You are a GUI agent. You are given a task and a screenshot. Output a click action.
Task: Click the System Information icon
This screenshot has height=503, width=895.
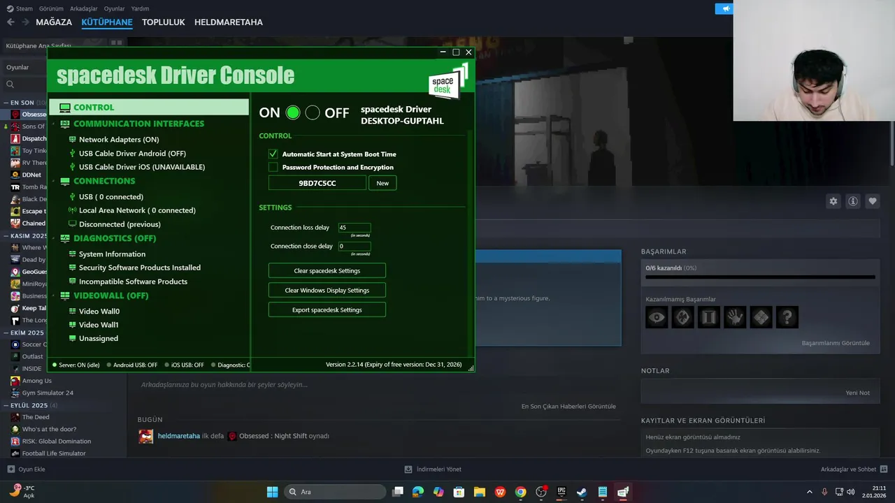[72, 254]
